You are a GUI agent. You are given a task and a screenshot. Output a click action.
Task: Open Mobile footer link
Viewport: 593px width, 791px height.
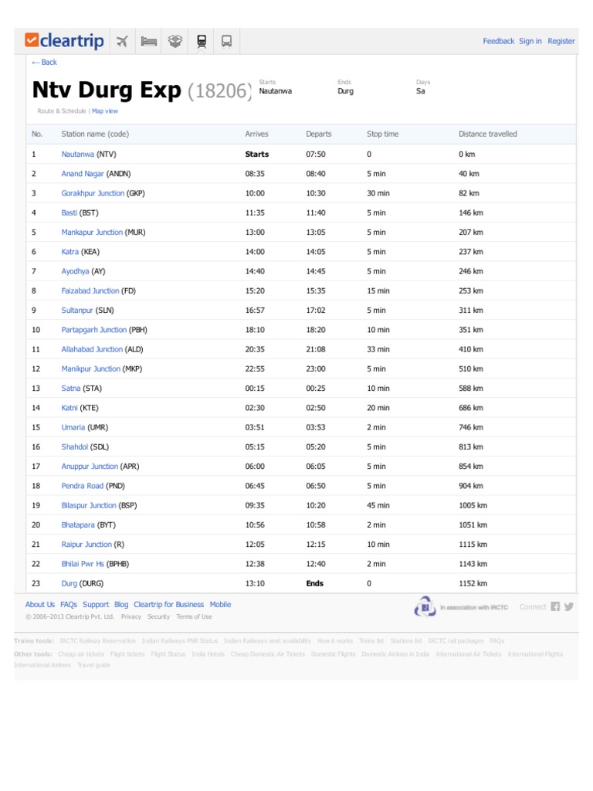(x=220, y=604)
